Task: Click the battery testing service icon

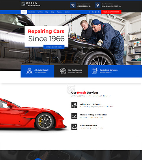Action: 74,116
